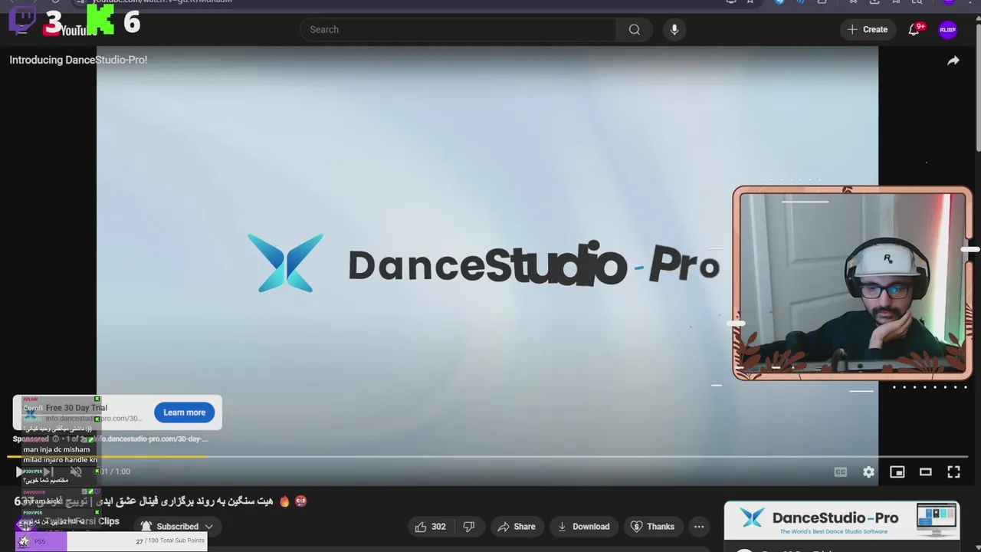Toggle closed captions CC button
The image size is (981, 552).
click(x=841, y=472)
